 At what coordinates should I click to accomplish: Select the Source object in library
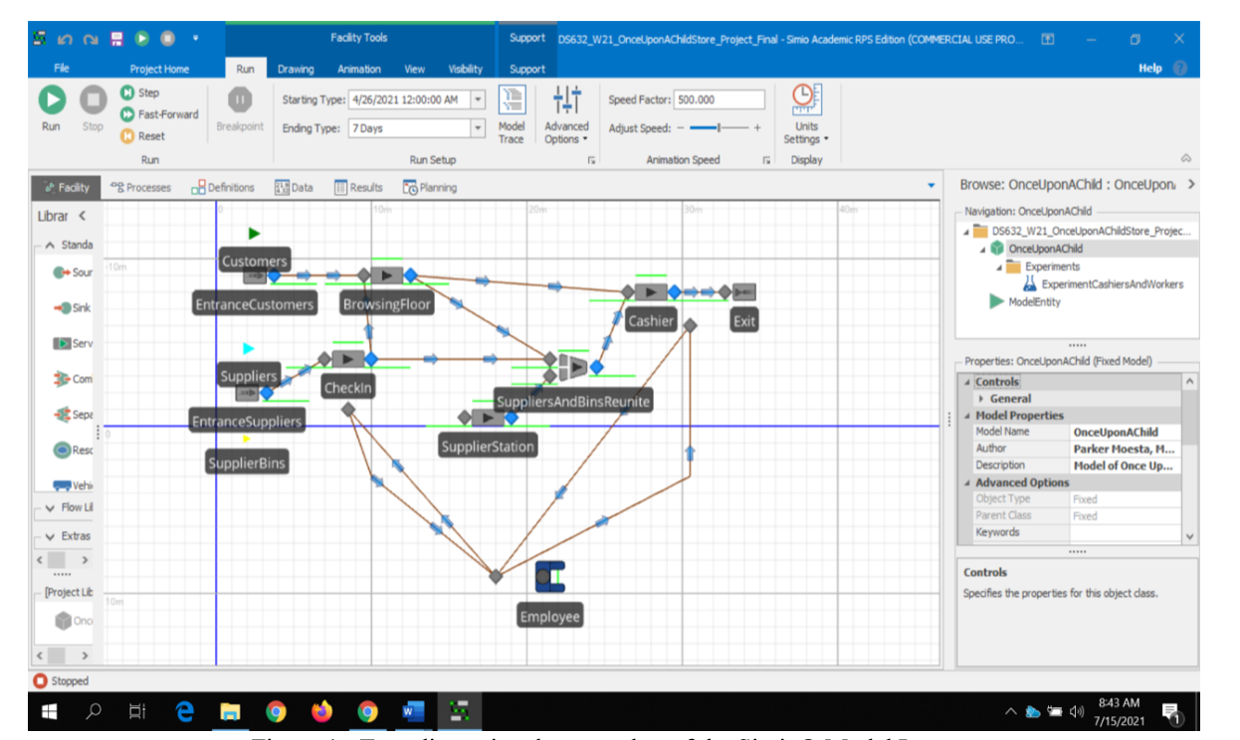point(72,273)
